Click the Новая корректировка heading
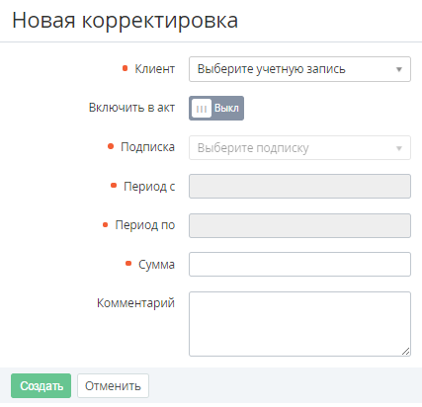 point(126,21)
